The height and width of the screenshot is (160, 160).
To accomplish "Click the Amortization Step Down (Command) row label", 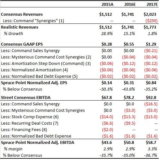I will pyautogui.click(x=46, y=63).
